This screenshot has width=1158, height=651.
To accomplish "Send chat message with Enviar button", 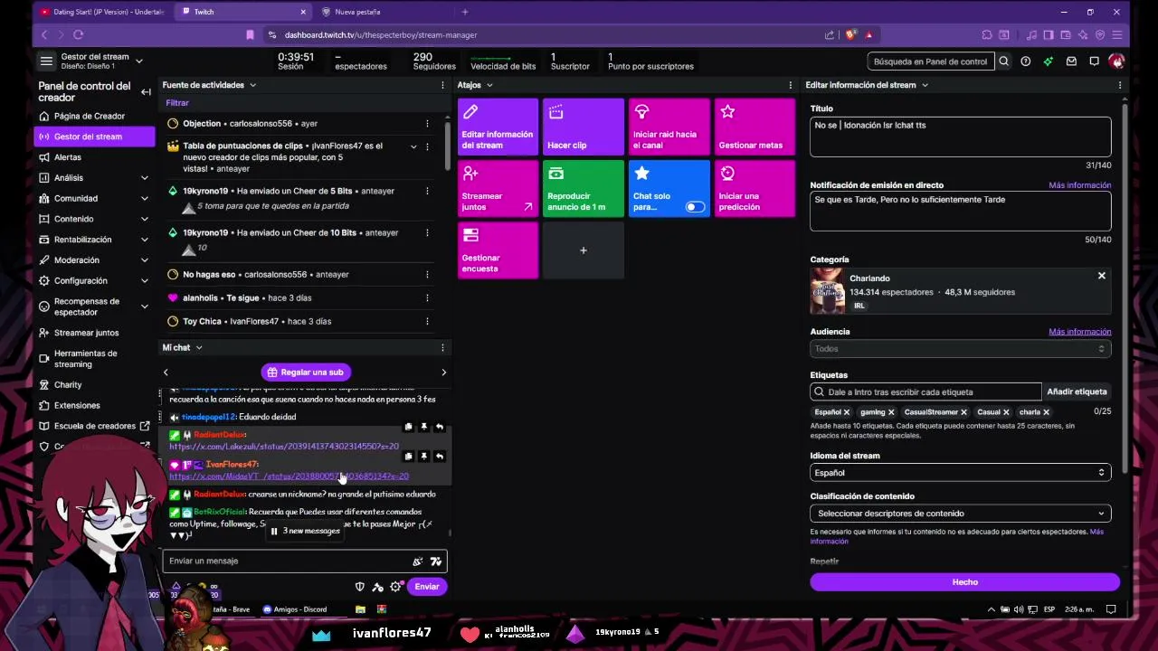I will click(x=427, y=587).
